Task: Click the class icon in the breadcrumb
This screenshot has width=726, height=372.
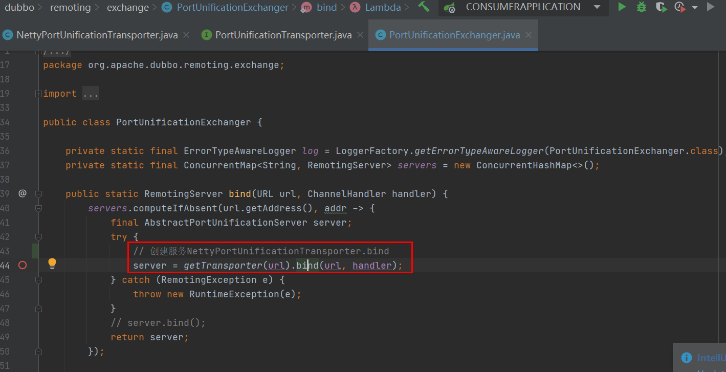Action: pyautogui.click(x=167, y=7)
